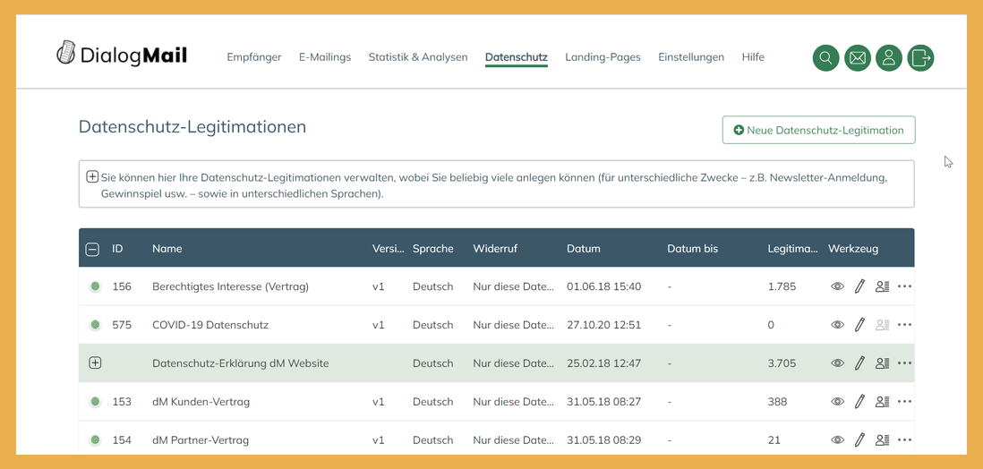
Task: Edit COVID-19 Datenschutz with pencil icon
Action: 859,325
